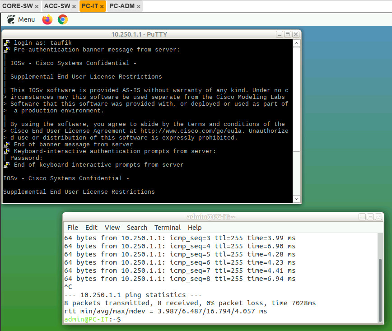The width and height of the screenshot is (392, 331).
Task: Close the PC-IT tab
Action: click(x=102, y=6)
